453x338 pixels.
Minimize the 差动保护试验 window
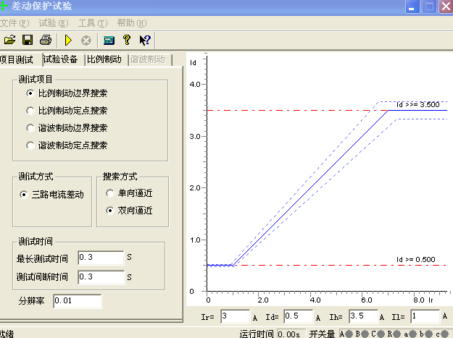(412, 7)
